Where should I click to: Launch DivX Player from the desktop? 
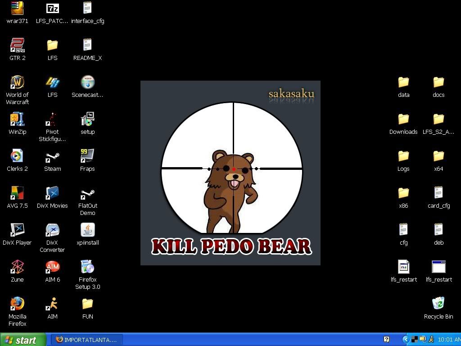coord(17,230)
